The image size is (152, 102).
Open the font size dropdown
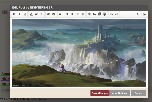click(36, 14)
